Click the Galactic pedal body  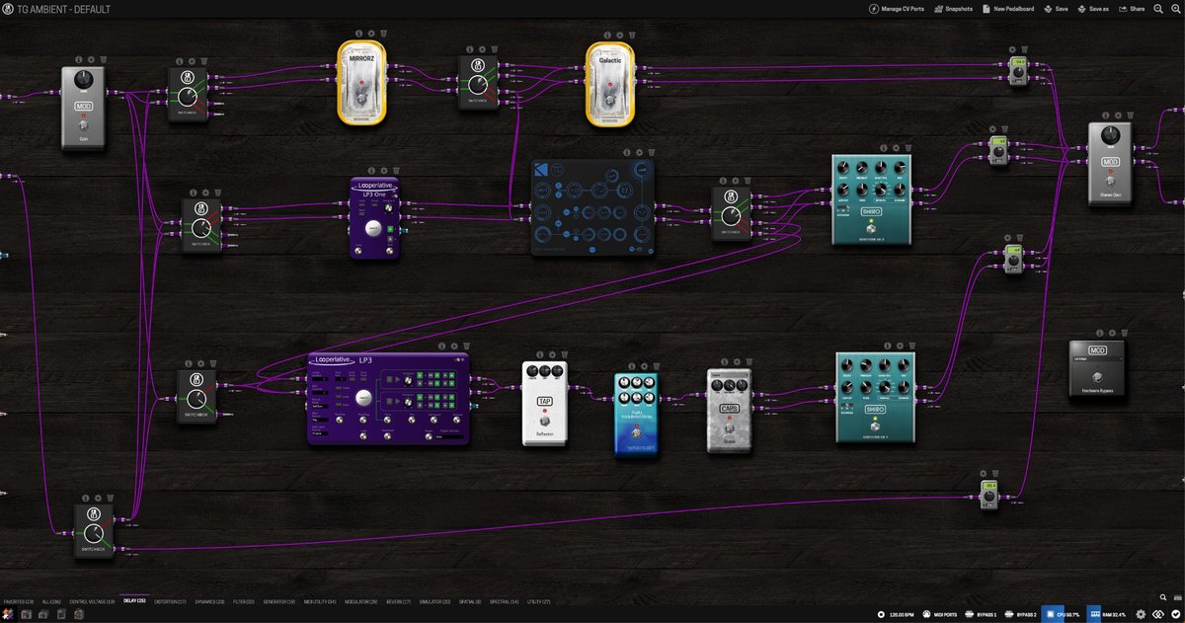pos(609,84)
